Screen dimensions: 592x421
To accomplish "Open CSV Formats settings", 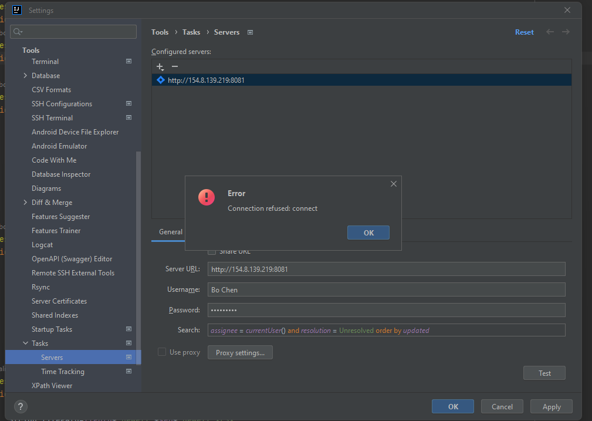I will [52, 90].
